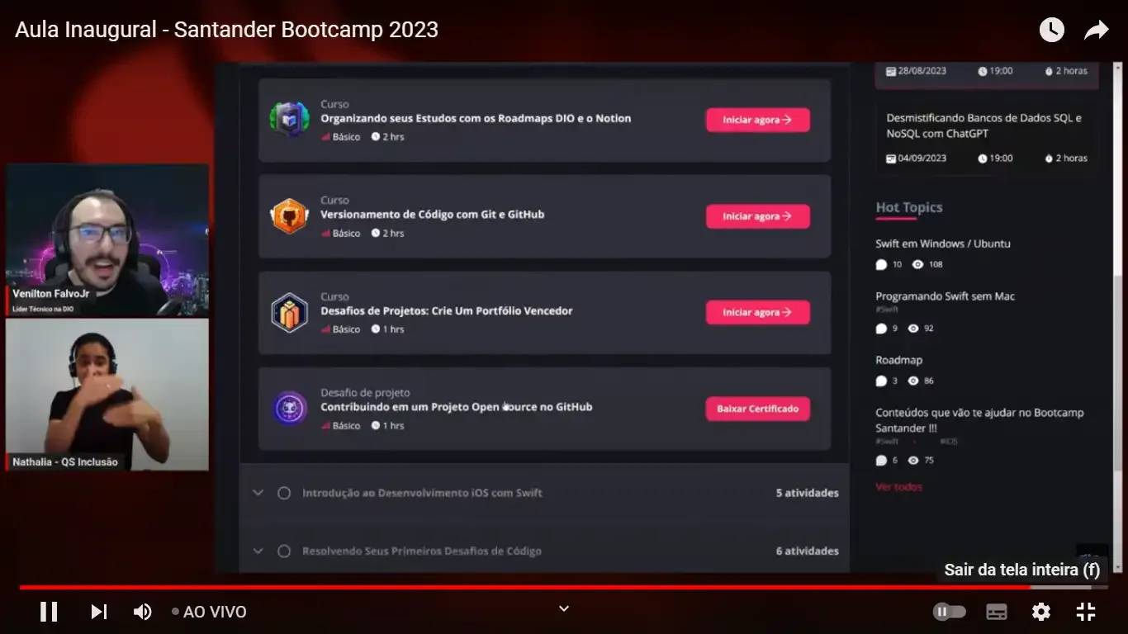Click views eye icon showing 92
Viewport: 1128px width, 634px height.
pyautogui.click(x=913, y=329)
